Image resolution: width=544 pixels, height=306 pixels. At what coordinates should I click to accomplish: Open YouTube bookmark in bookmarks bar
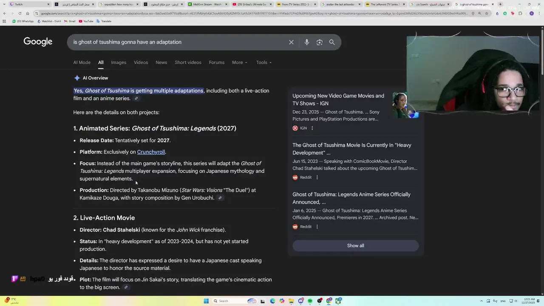click(x=86, y=21)
